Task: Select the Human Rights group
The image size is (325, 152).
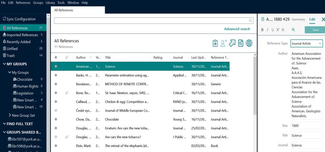Action: pos(28,86)
